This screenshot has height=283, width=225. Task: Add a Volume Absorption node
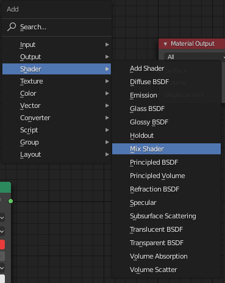166,256
